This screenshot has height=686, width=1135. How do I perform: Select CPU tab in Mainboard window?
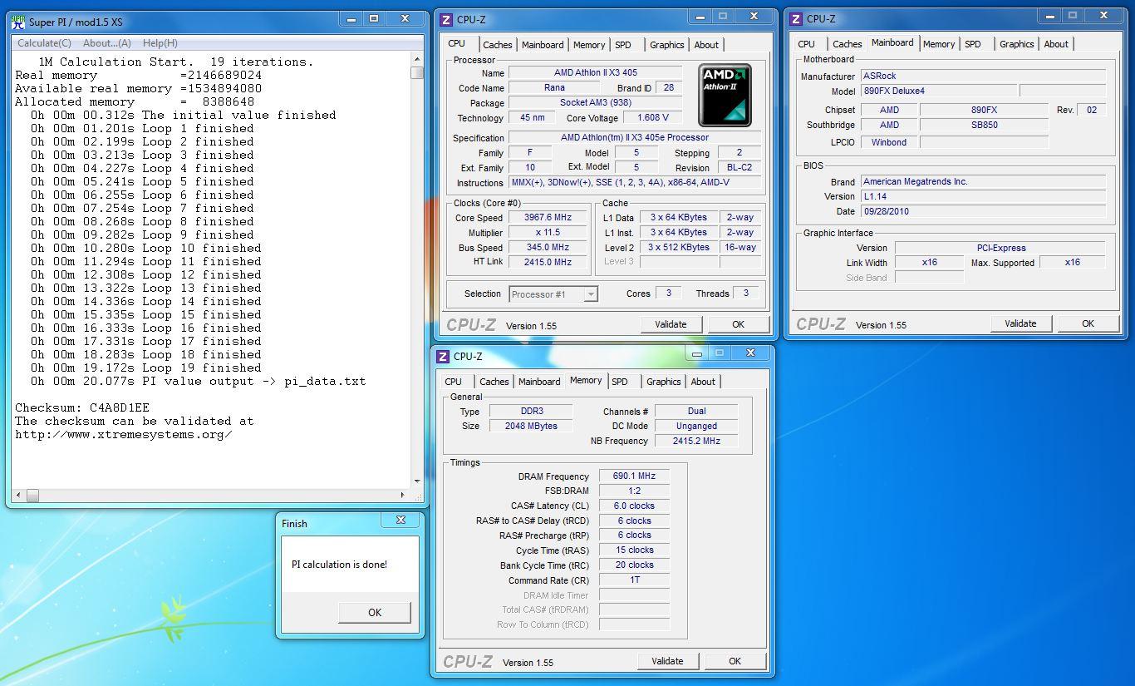806,44
